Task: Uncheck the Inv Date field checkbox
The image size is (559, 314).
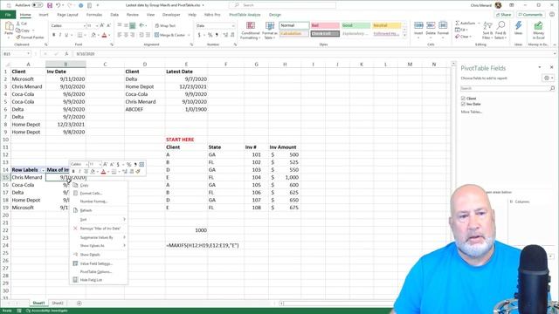Action: pyautogui.click(x=463, y=104)
